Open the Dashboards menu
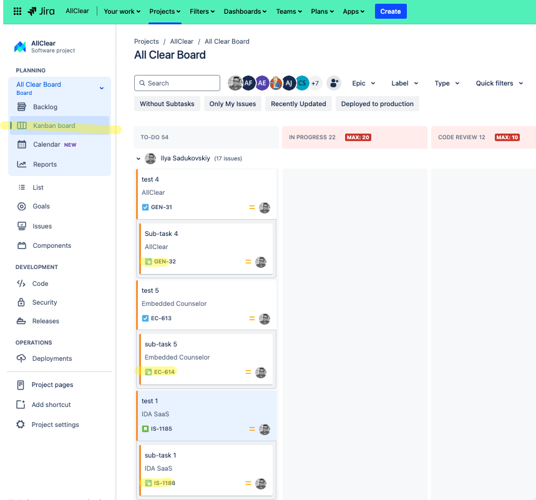The width and height of the screenshot is (536, 500). 245,11
